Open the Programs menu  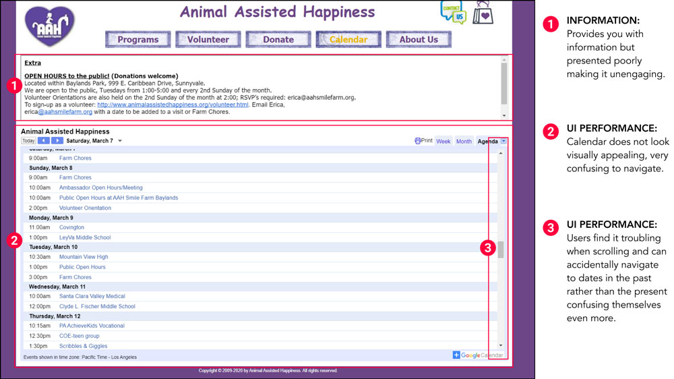(138, 40)
